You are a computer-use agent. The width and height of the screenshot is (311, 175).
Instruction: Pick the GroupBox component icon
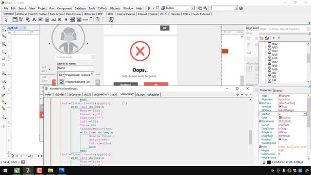[x=91, y=19]
